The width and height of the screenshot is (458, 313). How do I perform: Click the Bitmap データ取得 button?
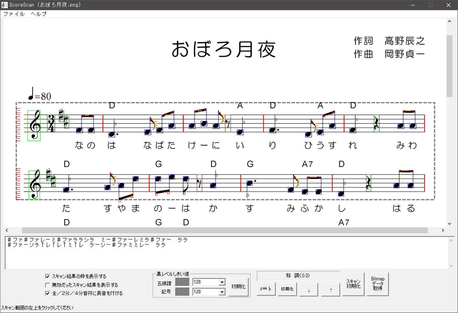click(378, 284)
